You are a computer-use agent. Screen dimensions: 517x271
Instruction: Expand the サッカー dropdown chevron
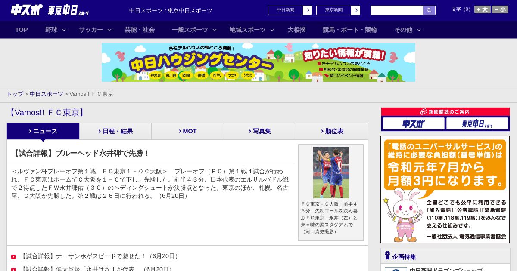click(109, 30)
